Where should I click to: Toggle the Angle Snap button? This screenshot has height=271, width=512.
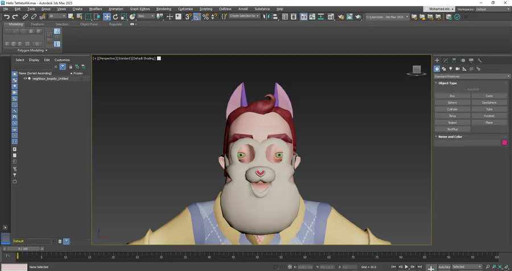[197, 16]
